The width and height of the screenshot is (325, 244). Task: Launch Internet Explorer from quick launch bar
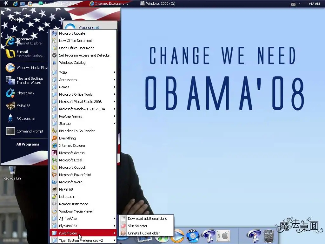(15, 3)
